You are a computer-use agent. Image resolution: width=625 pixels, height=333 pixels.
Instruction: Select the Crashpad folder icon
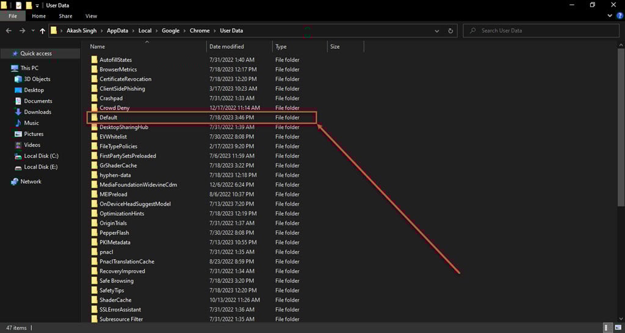click(94, 98)
